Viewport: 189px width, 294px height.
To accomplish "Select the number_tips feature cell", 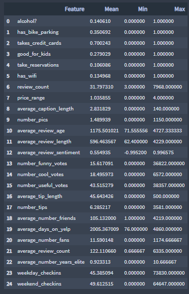I will pyautogui.click(x=32, y=207).
